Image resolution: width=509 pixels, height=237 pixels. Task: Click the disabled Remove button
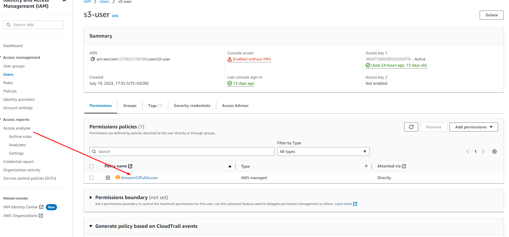(434, 127)
